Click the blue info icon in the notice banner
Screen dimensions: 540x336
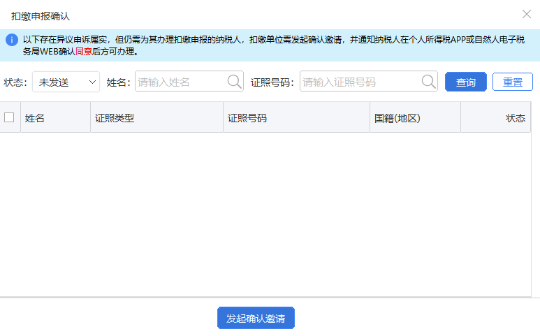12,40
